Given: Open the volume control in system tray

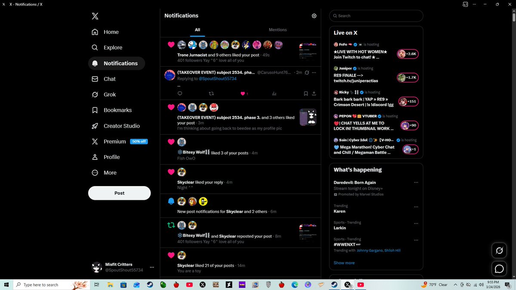Looking at the screenshot, I should click(x=481, y=285).
